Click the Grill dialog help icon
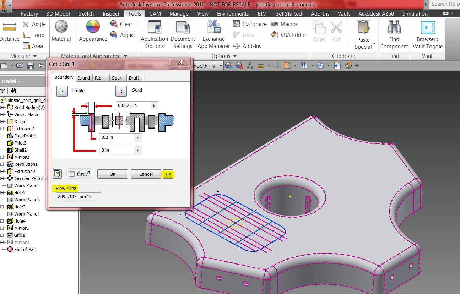The image size is (460, 294). (x=58, y=174)
